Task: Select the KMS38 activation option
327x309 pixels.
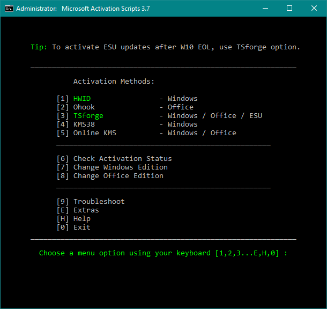Action: coord(84,124)
